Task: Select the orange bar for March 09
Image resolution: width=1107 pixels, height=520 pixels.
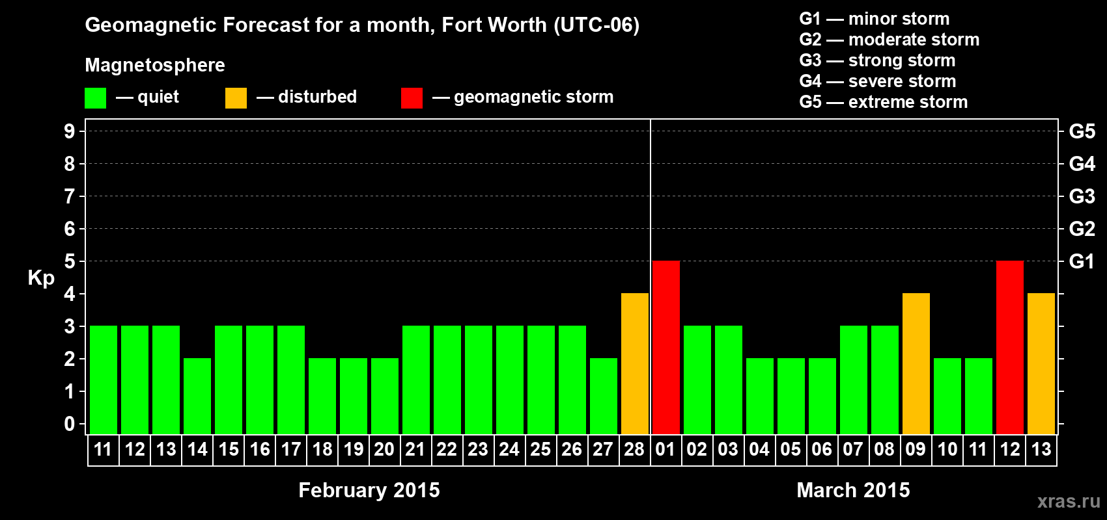Action: coord(916,364)
